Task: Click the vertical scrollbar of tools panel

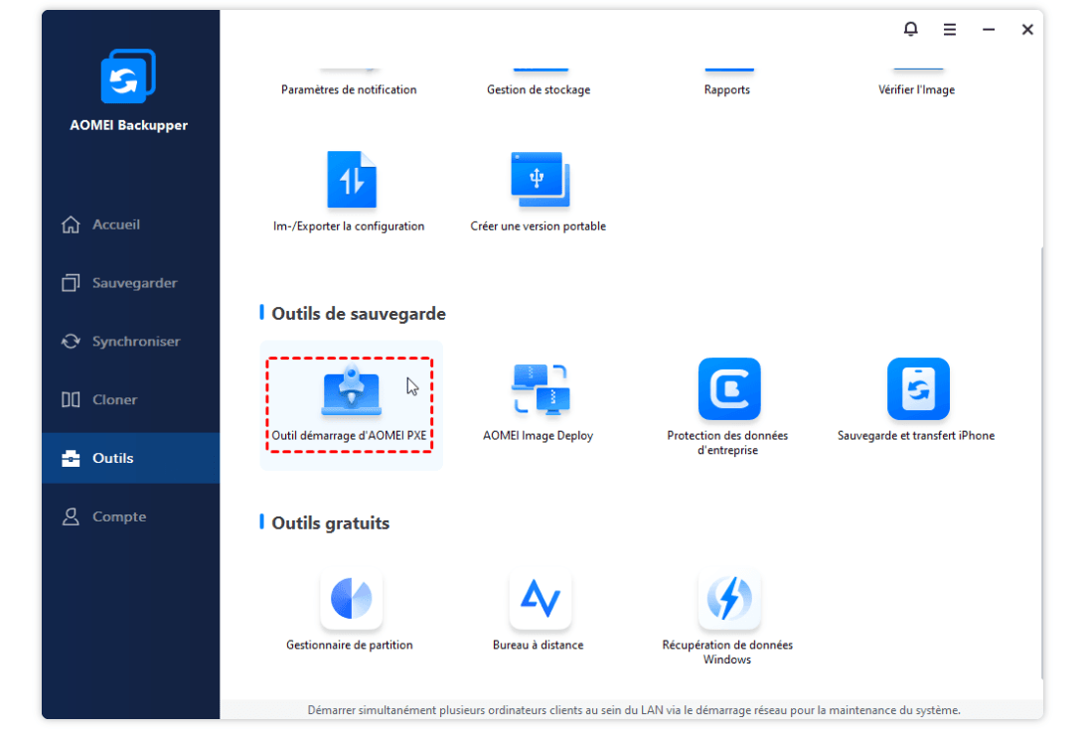Action: [x=1041, y=462]
